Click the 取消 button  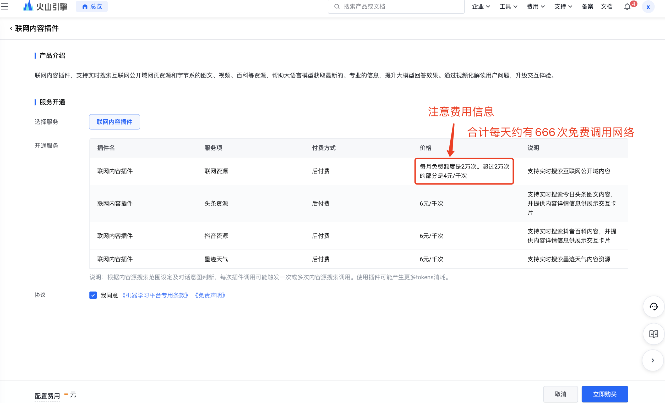coord(560,394)
